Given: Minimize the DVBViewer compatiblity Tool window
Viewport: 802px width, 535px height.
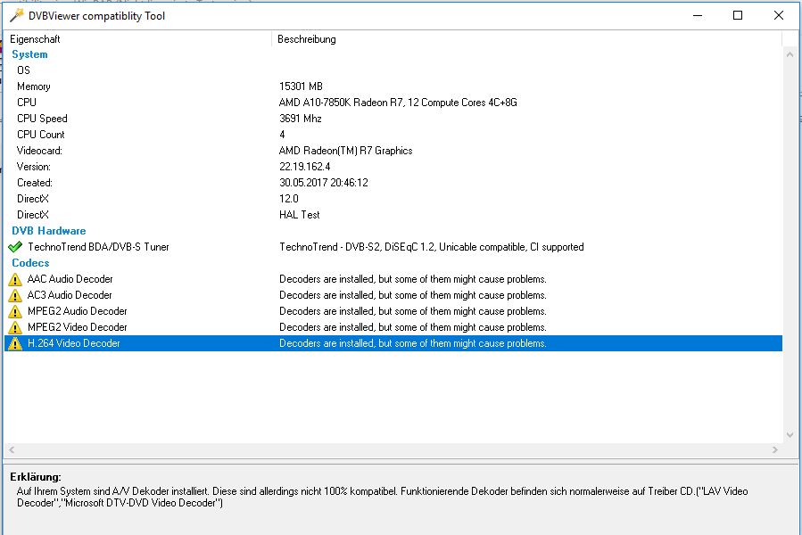Looking at the screenshot, I should click(x=697, y=15).
